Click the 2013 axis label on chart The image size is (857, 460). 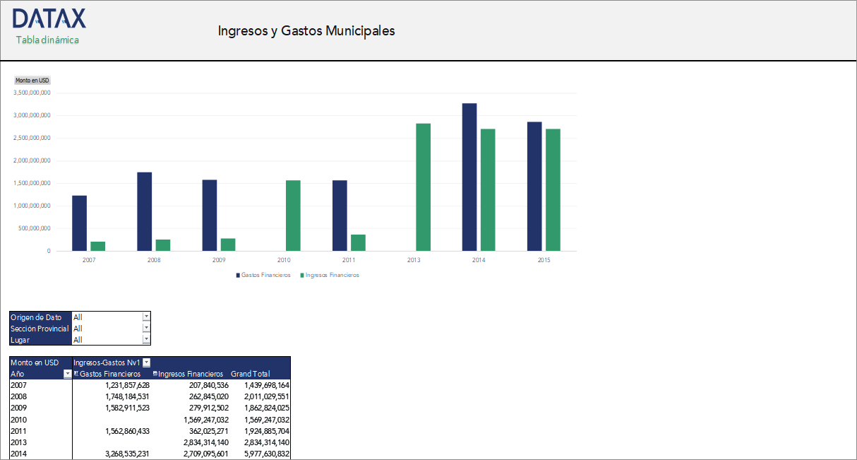[414, 260]
